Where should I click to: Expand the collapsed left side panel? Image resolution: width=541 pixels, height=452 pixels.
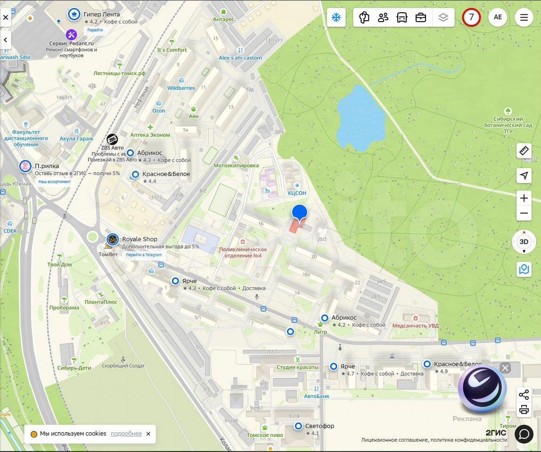(x=6, y=40)
